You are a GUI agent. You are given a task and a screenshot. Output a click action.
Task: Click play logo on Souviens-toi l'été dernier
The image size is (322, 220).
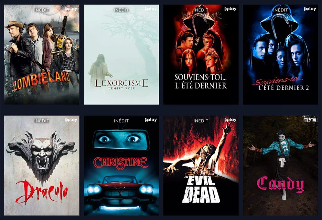coord(230,9)
